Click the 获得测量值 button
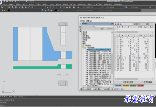The width and height of the screenshot is (156, 107). (x=148, y=82)
